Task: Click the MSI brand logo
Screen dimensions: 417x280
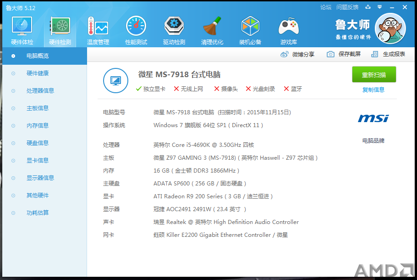Action: coord(373,118)
